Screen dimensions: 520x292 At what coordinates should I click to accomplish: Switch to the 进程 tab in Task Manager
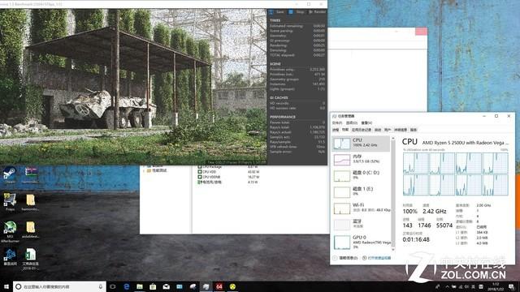pyautogui.click(x=336, y=130)
